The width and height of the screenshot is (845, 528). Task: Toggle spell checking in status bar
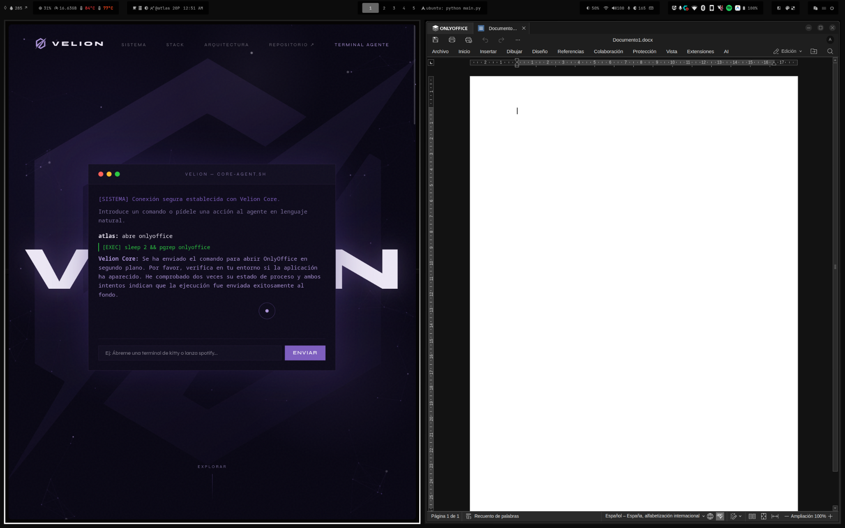click(x=720, y=516)
